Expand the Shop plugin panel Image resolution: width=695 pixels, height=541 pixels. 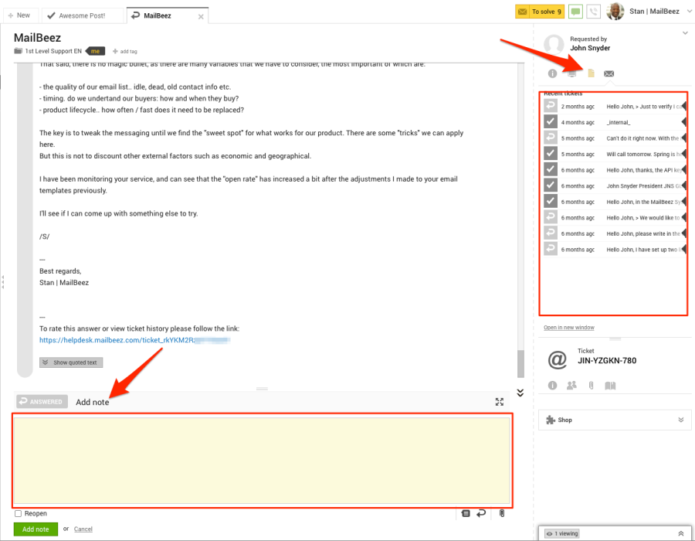click(x=615, y=420)
